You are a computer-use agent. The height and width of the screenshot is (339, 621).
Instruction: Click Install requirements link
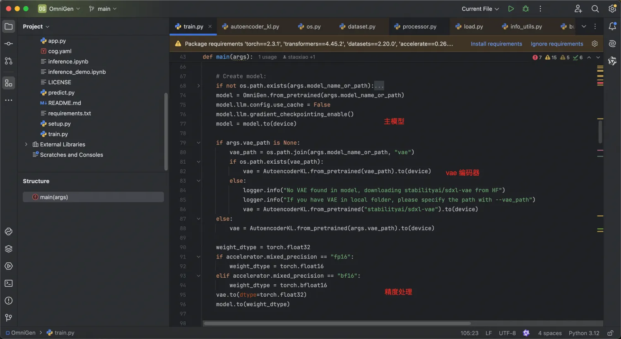point(496,44)
